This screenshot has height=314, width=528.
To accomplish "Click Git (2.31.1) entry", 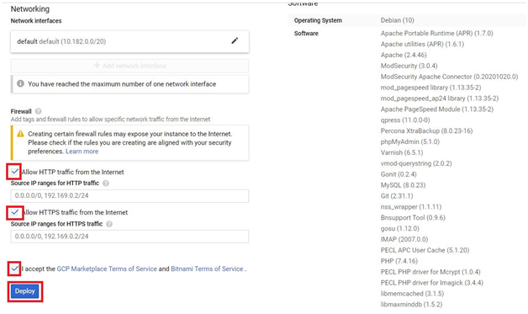I will tap(397, 196).
